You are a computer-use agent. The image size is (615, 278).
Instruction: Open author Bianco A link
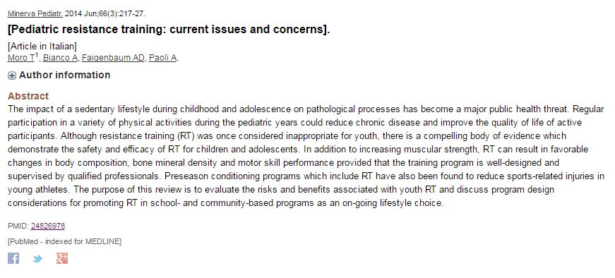tap(60, 58)
